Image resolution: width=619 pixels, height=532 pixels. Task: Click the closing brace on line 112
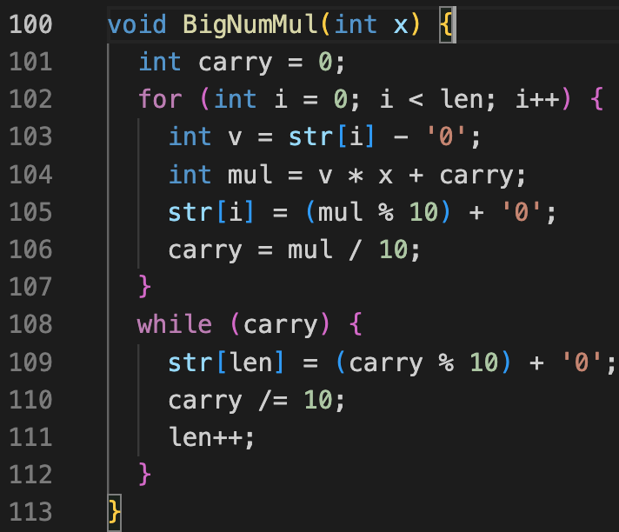pyautogui.click(x=145, y=474)
